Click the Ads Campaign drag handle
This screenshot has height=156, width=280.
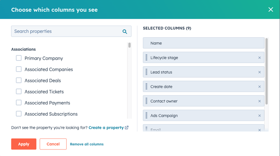pyautogui.click(x=147, y=115)
